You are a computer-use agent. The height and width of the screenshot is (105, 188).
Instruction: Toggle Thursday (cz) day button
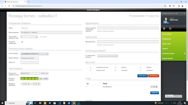(33, 78)
